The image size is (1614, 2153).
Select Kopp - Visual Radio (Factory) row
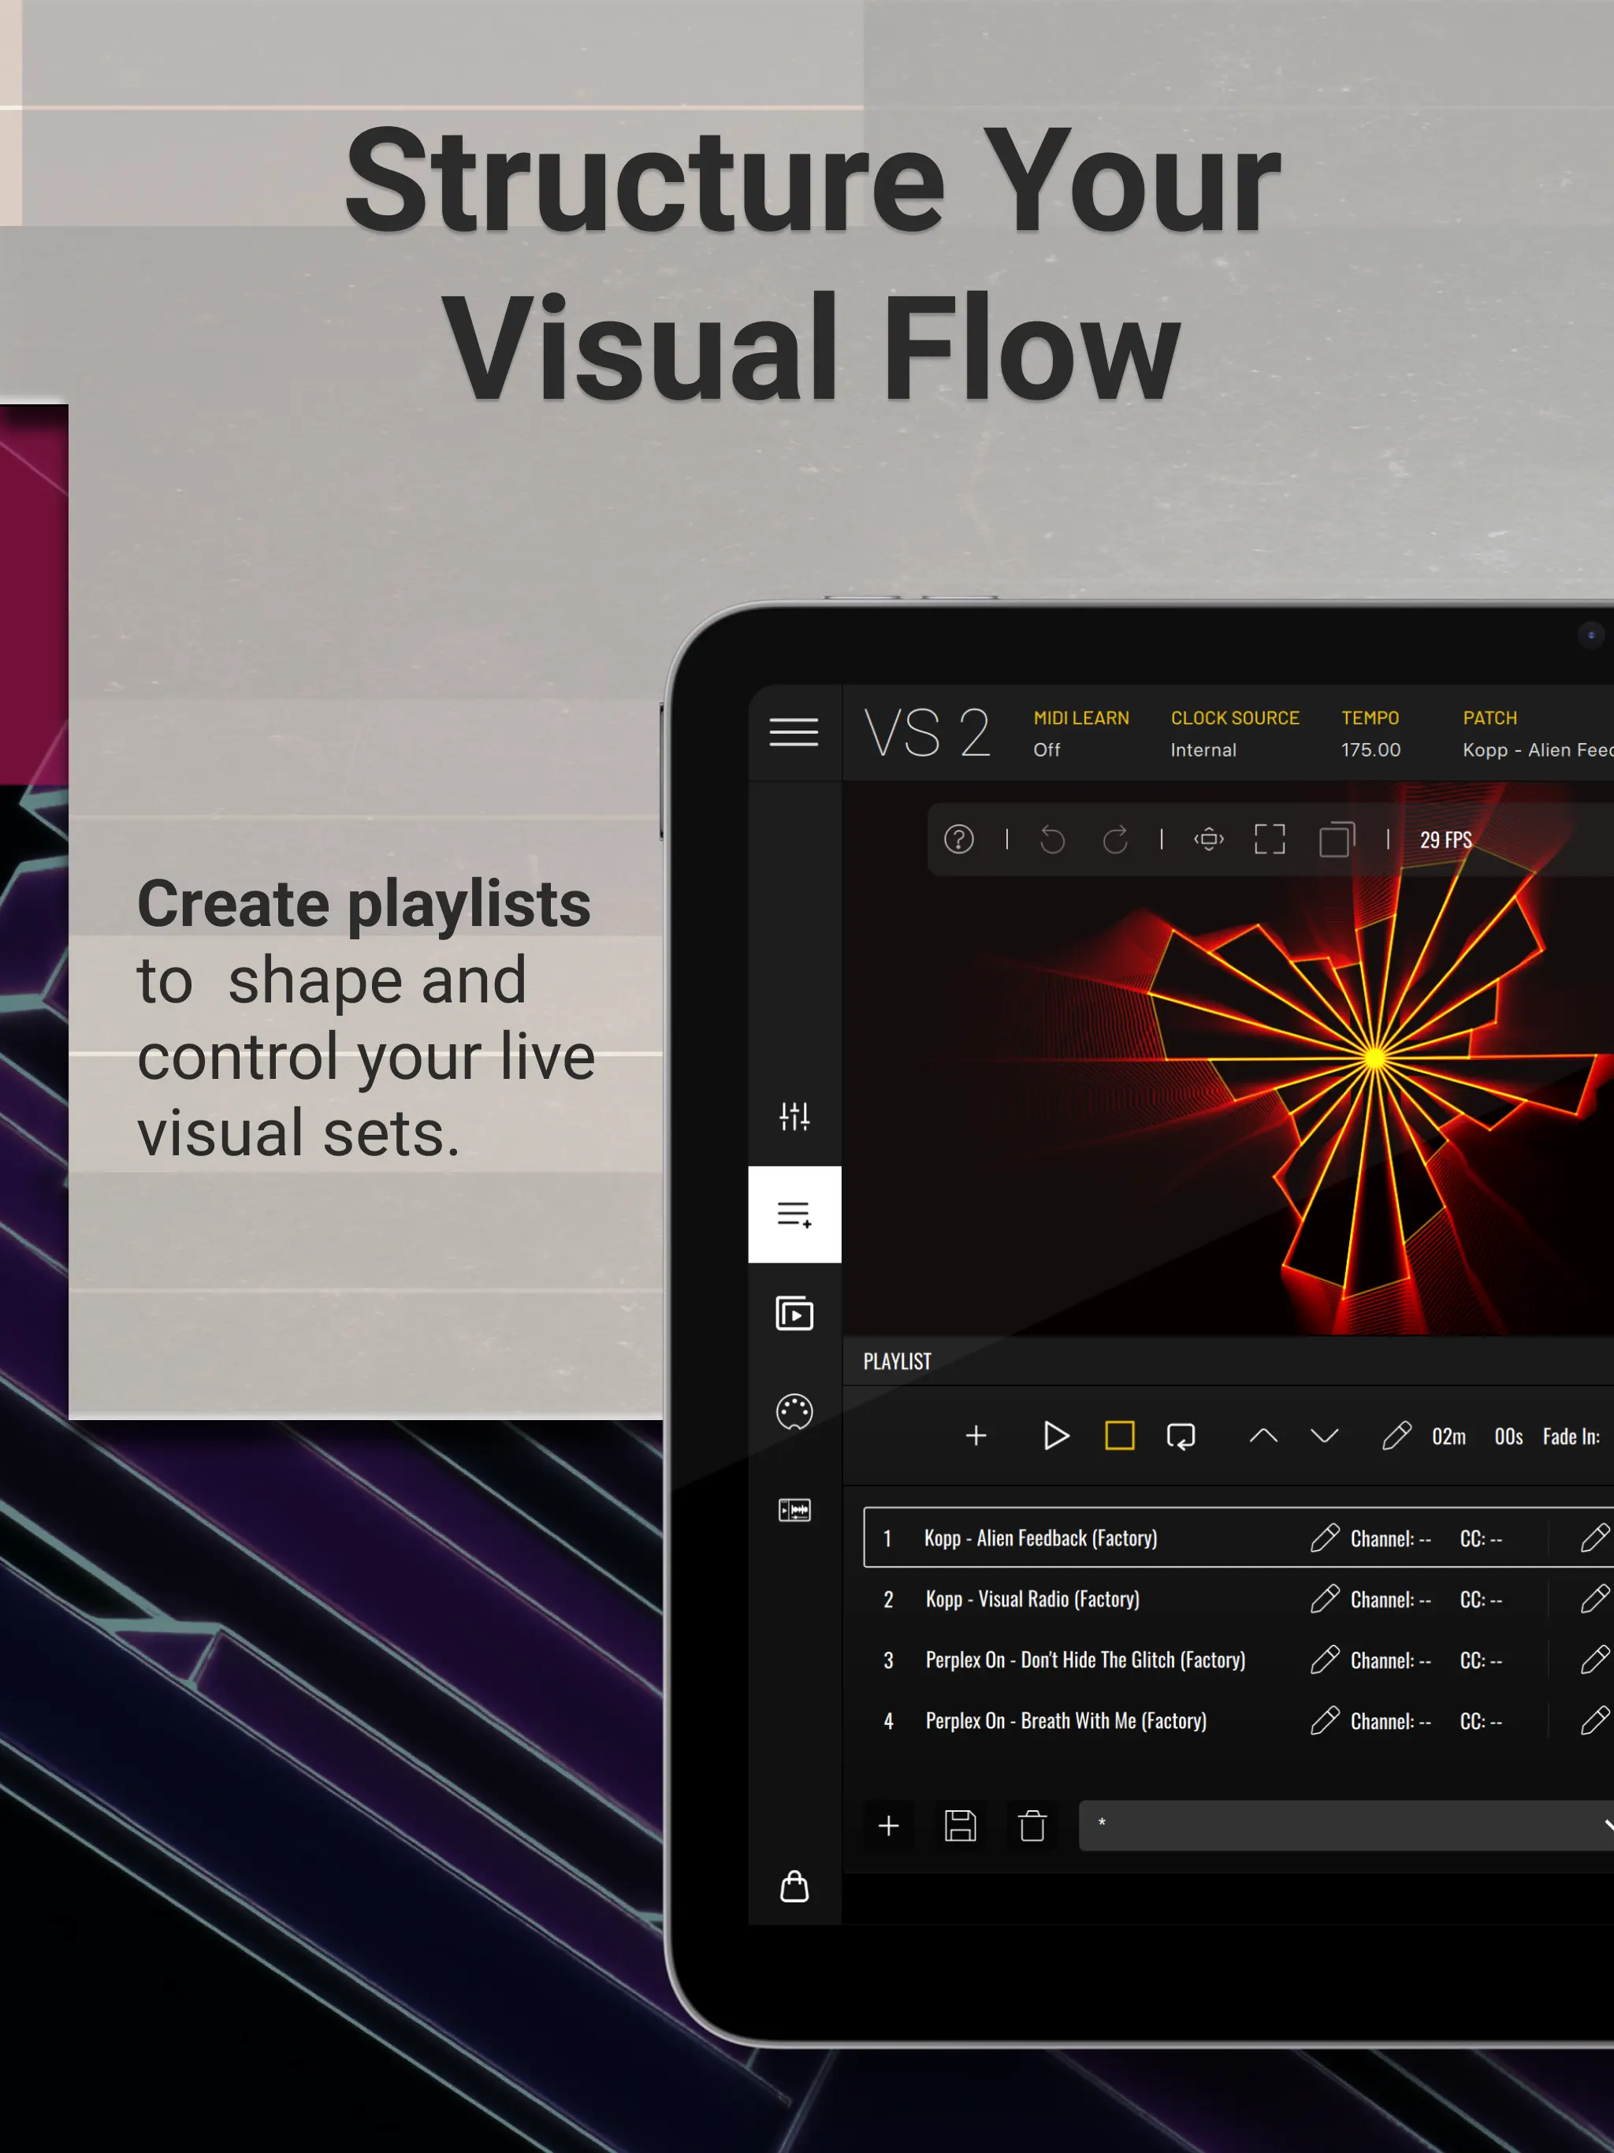pyautogui.click(x=1238, y=1599)
